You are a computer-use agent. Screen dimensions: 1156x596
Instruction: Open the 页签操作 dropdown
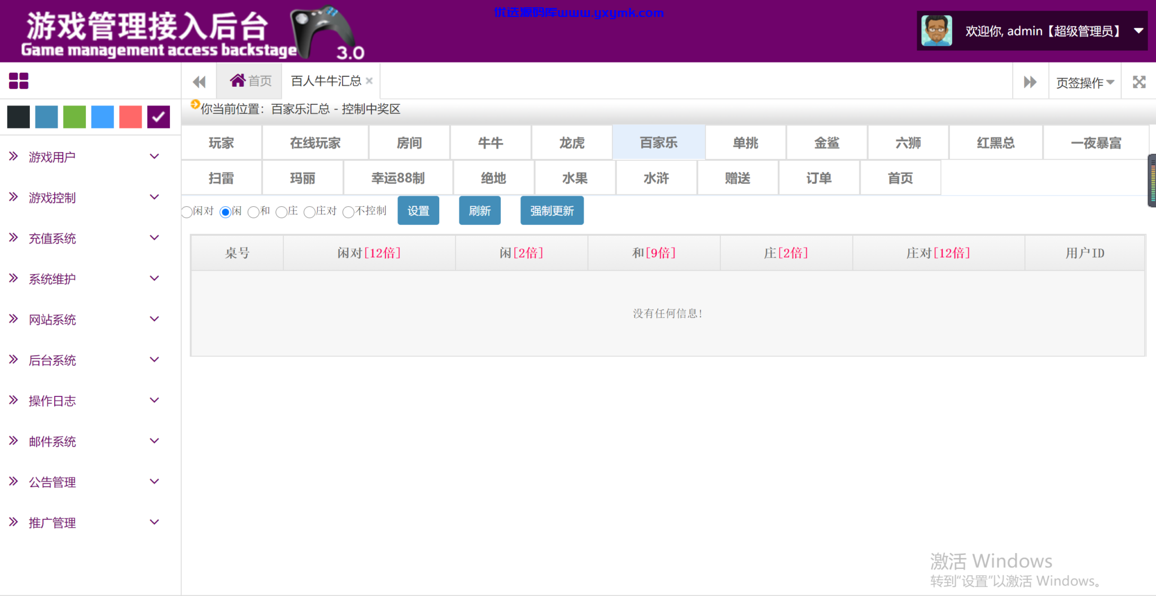(x=1085, y=82)
